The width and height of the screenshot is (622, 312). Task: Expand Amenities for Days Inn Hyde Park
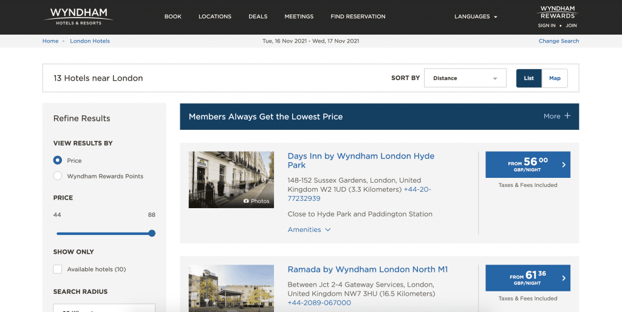tap(309, 229)
